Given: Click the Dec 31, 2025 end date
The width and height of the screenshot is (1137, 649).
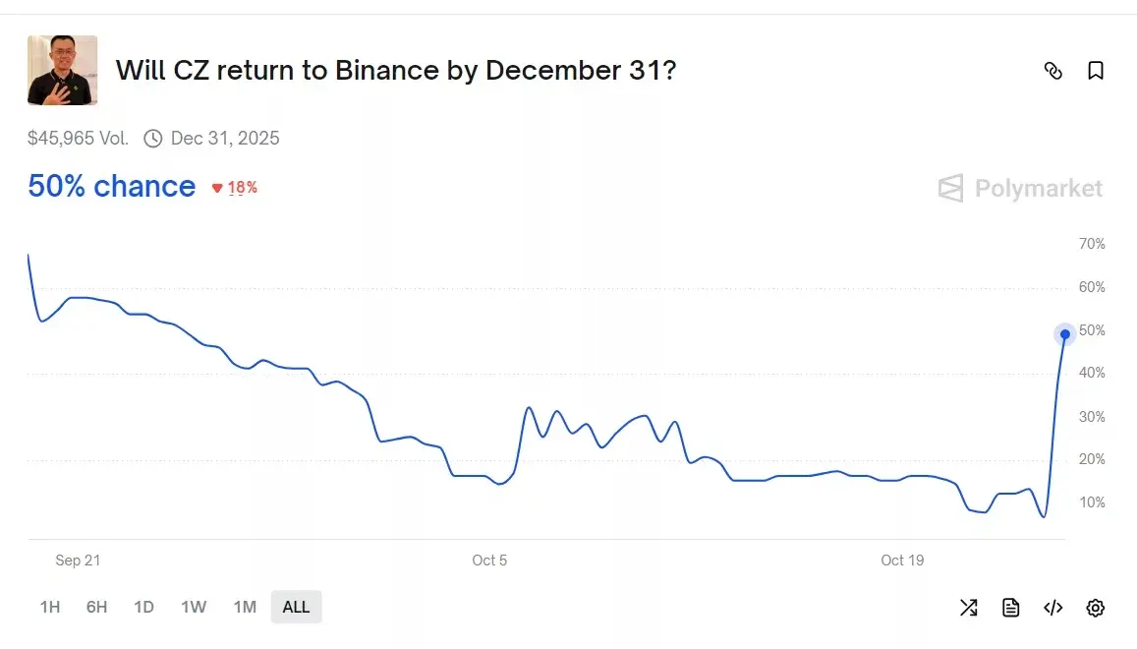Looking at the screenshot, I should click(225, 139).
